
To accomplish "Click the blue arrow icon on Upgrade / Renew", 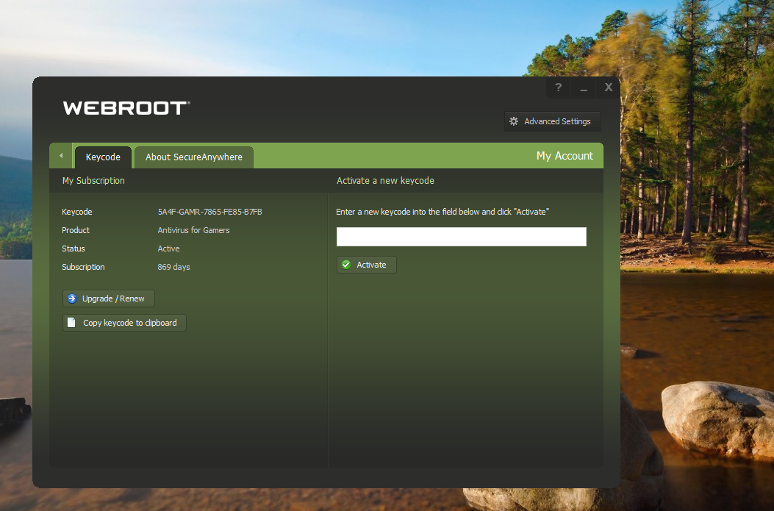I will pos(72,299).
